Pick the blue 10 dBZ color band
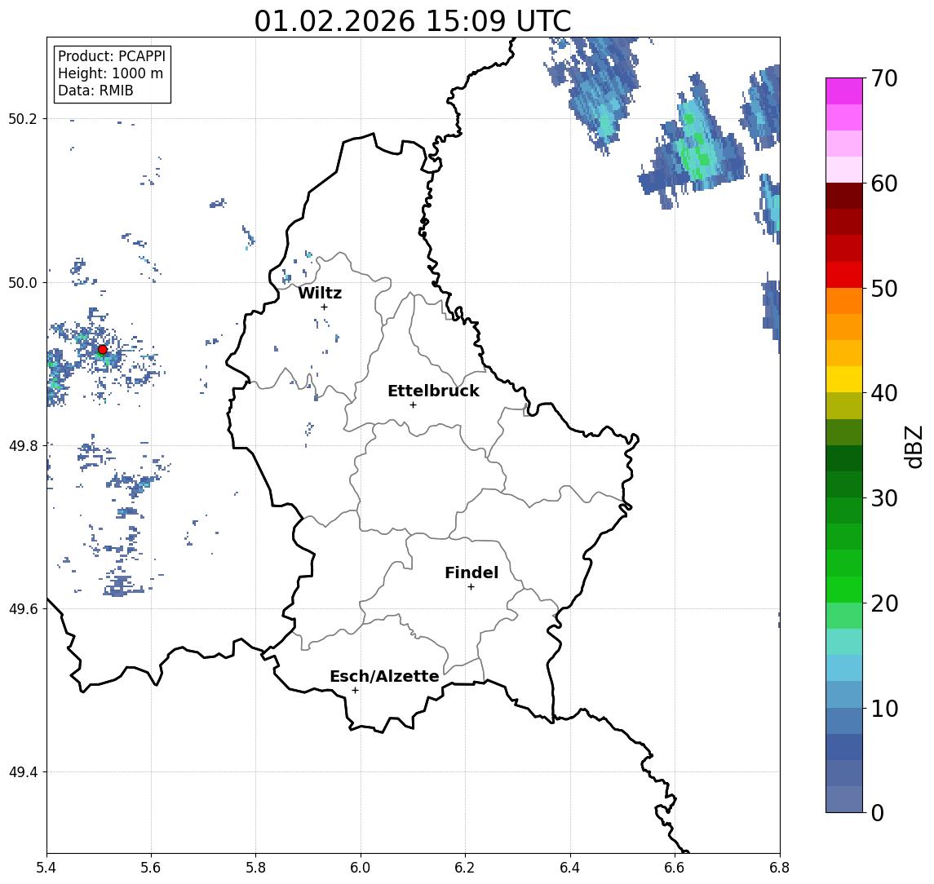 coord(844,720)
